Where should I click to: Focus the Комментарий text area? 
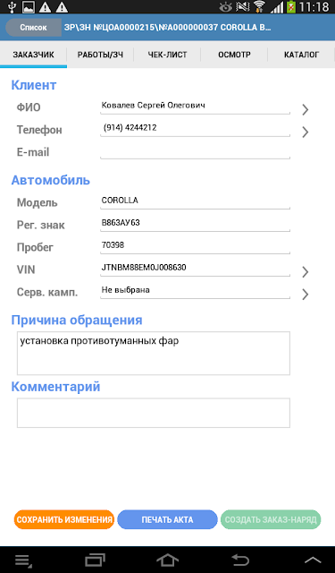154,413
